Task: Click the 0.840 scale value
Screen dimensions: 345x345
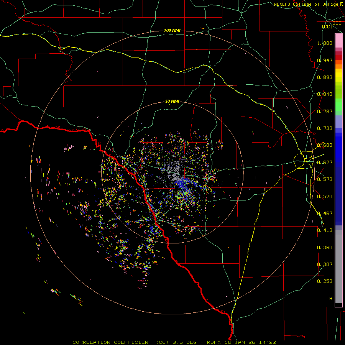Action: point(325,94)
